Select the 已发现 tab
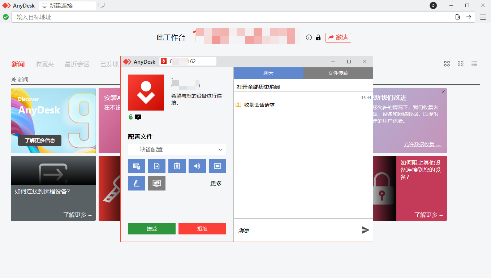491x278 pixels. click(109, 64)
